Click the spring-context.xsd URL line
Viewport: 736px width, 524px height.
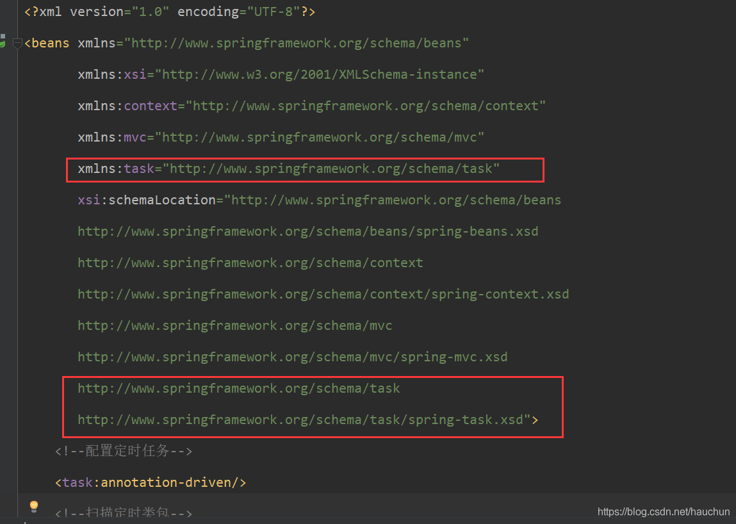click(x=323, y=295)
